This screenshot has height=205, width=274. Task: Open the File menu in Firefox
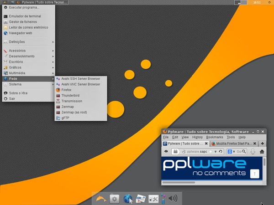tap(166, 137)
